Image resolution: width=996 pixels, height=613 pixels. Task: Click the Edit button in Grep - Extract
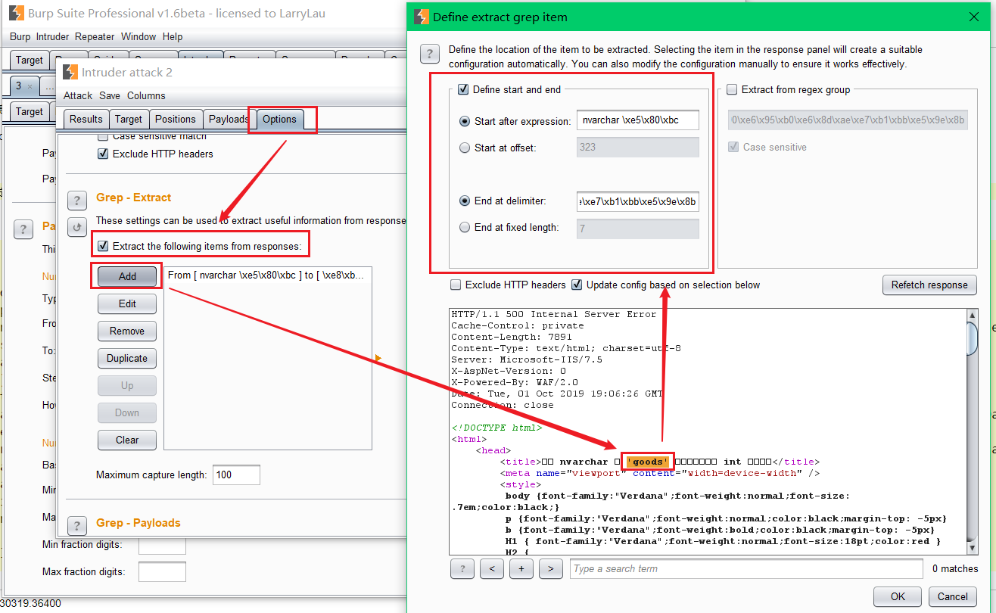coord(126,303)
